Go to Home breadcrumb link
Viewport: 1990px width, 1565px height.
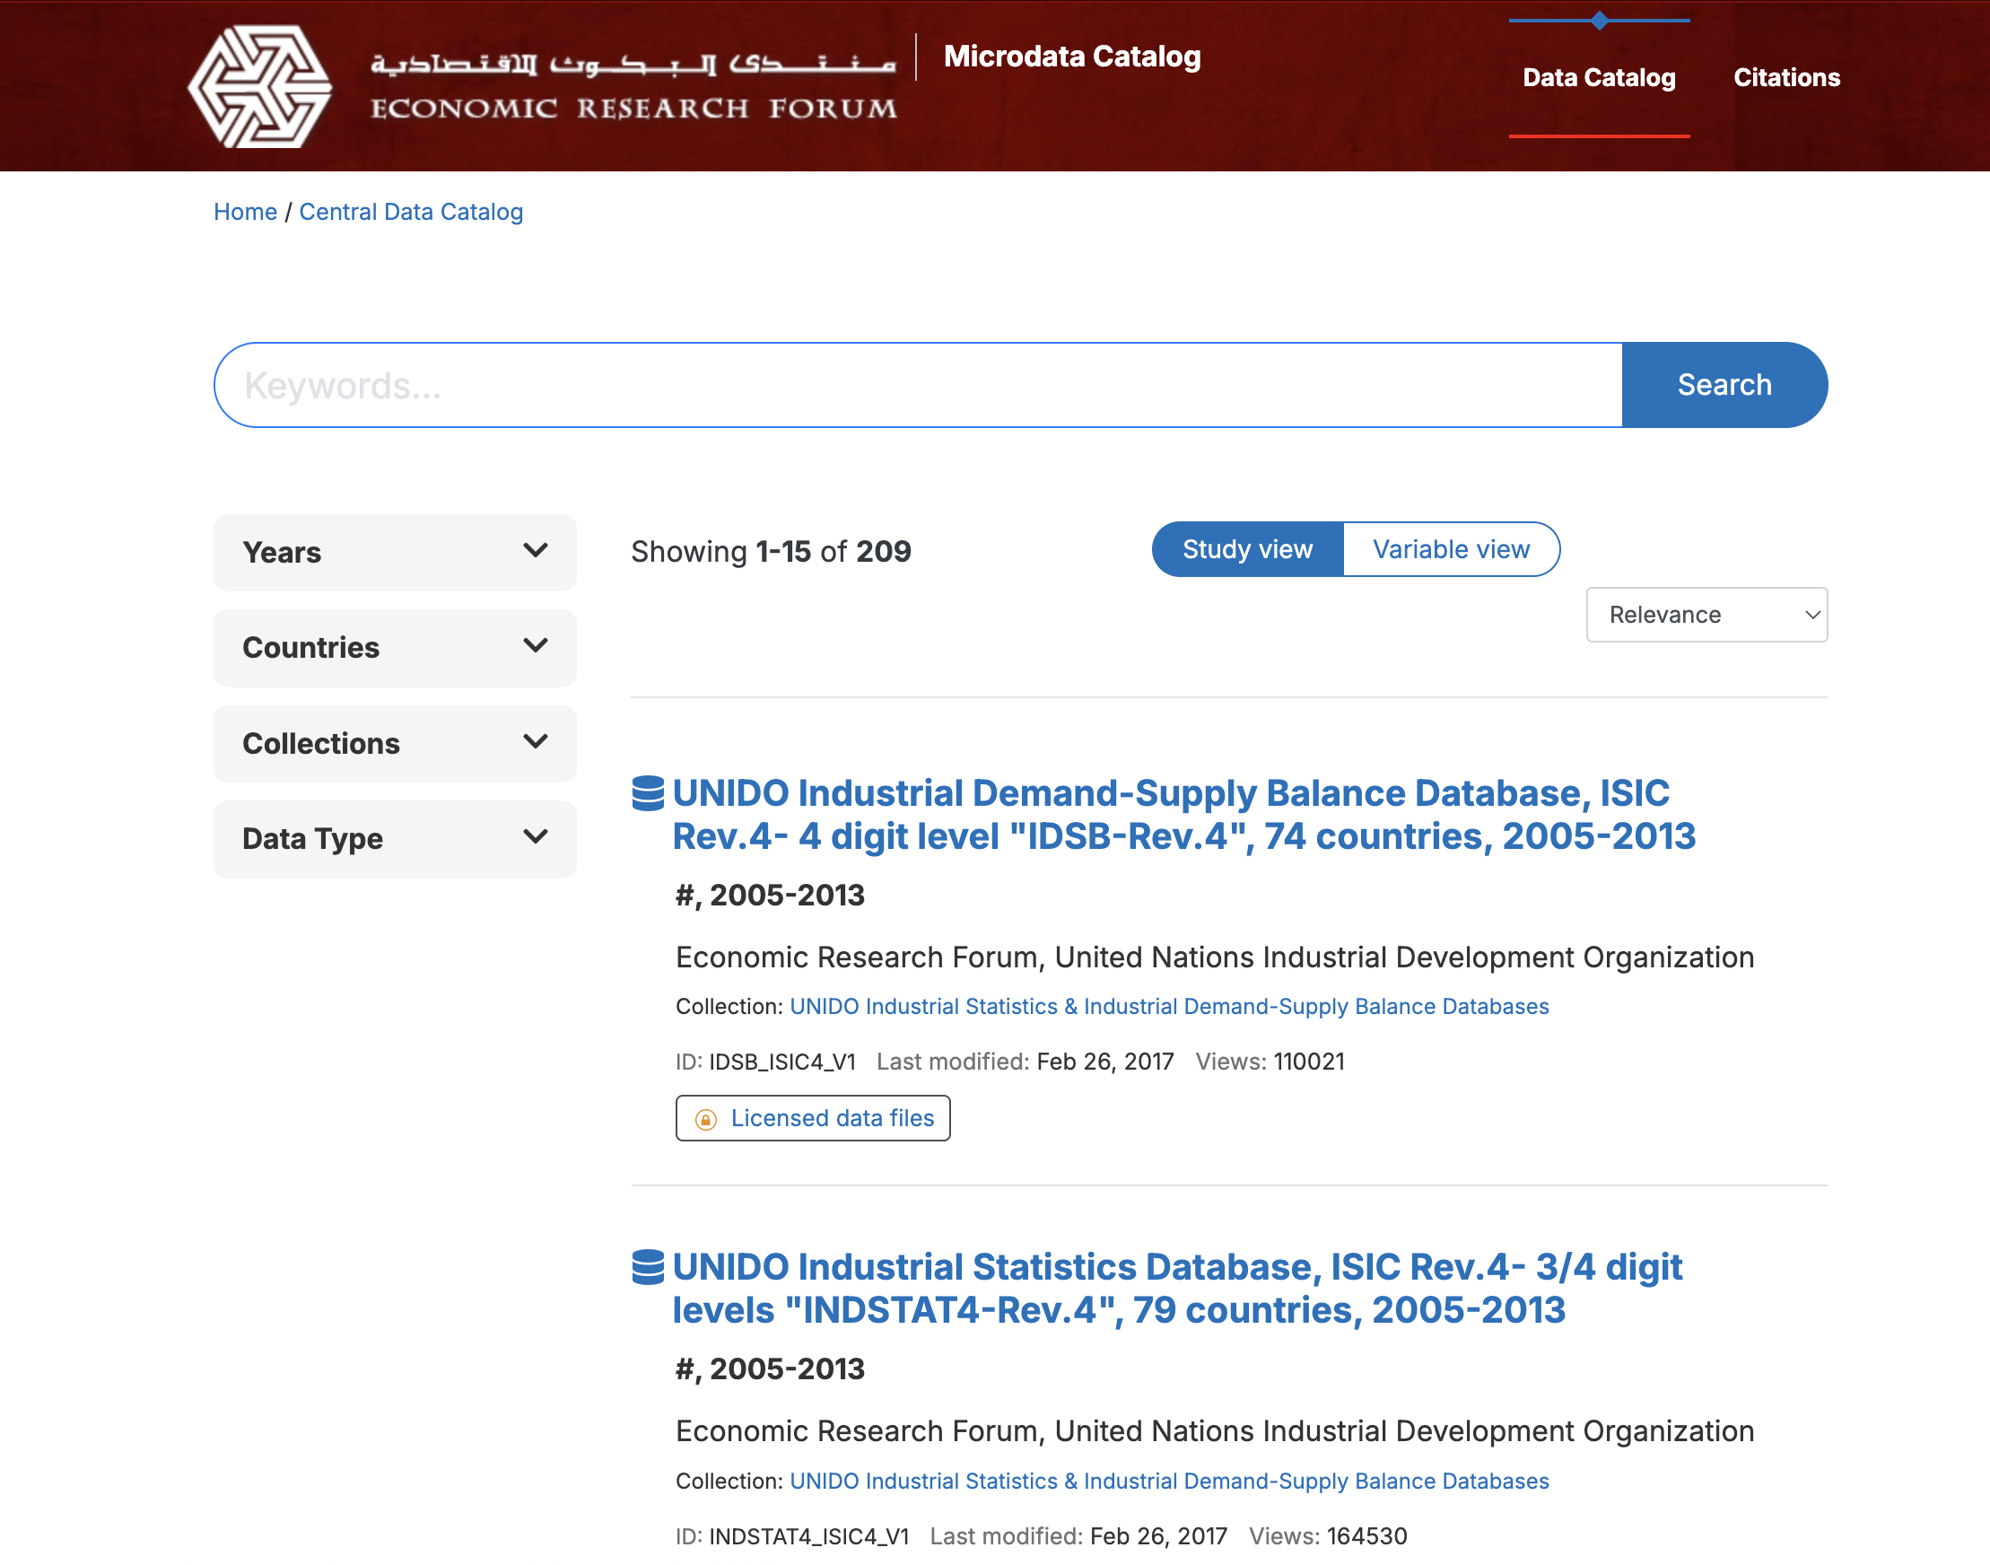pos(245,212)
